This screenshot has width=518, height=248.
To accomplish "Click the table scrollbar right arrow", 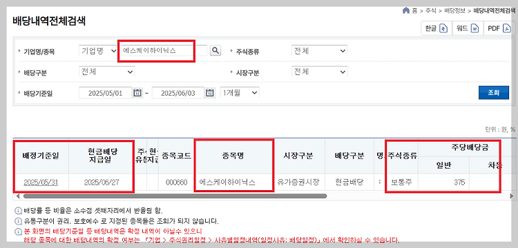I will click(512, 196).
